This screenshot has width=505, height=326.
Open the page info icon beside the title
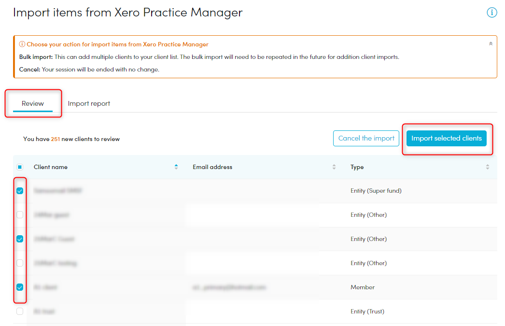point(491,13)
